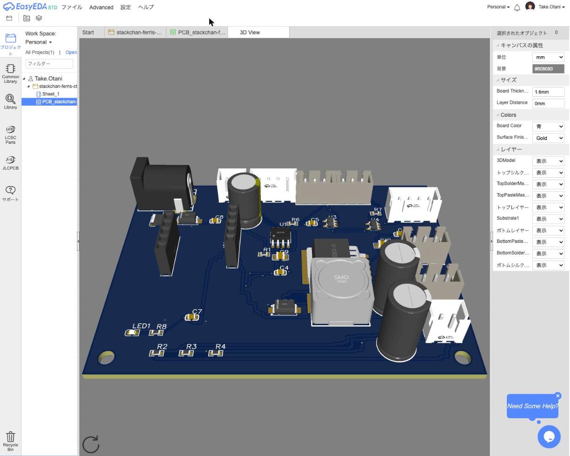Click the user avatar picture
Image resolution: width=570 pixels, height=456 pixels.
pos(530,7)
